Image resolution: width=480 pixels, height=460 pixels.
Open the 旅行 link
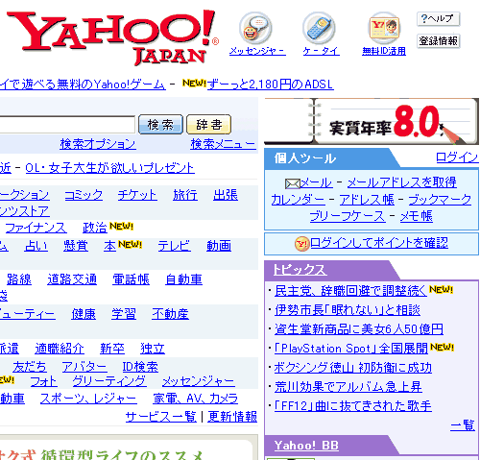coord(185,195)
